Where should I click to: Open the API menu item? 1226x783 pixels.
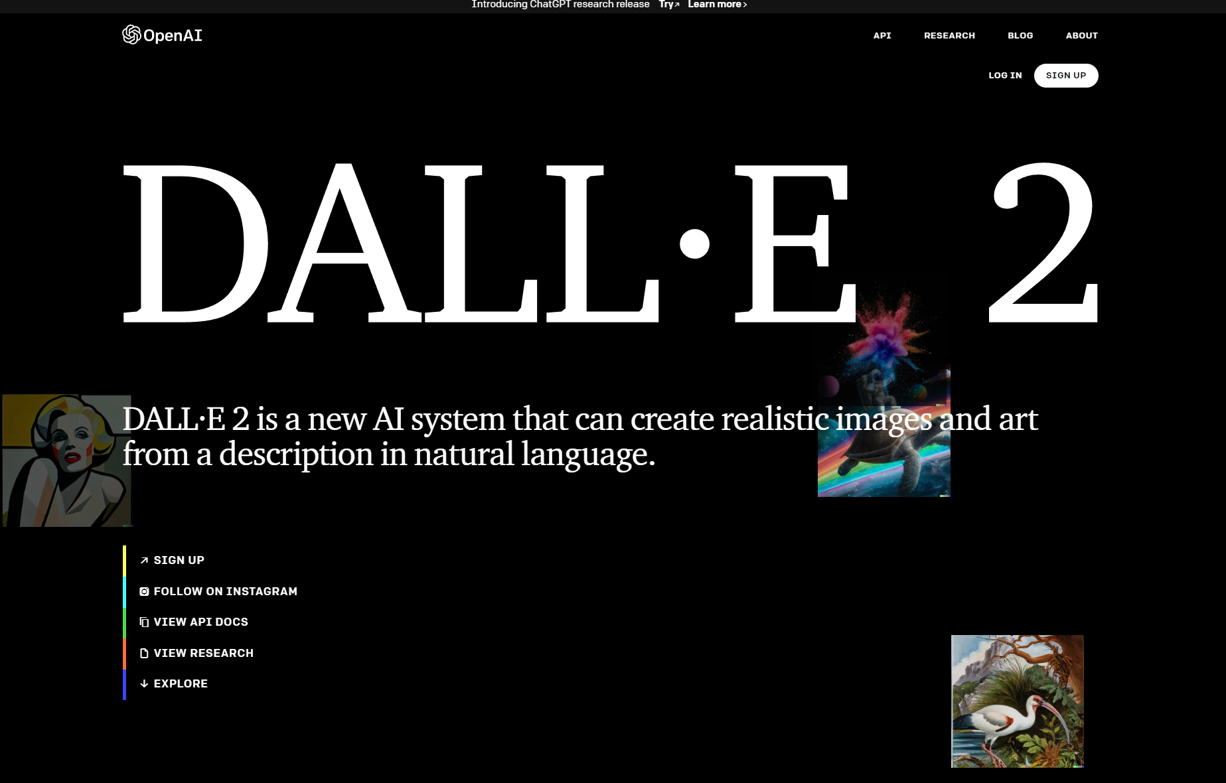click(x=882, y=36)
